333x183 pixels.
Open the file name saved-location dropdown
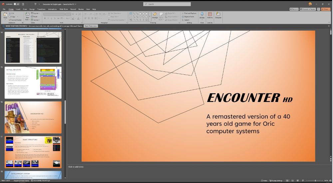(x=76, y=4)
